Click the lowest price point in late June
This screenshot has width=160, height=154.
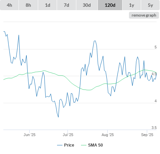point(58,117)
